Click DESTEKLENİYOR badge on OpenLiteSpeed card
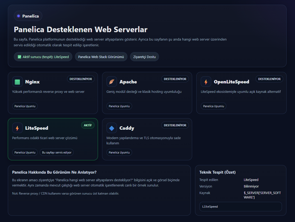The image size is (295, 222). pyautogui.click(x=269, y=79)
